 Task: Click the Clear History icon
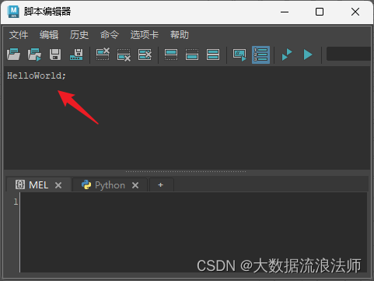tap(103, 54)
